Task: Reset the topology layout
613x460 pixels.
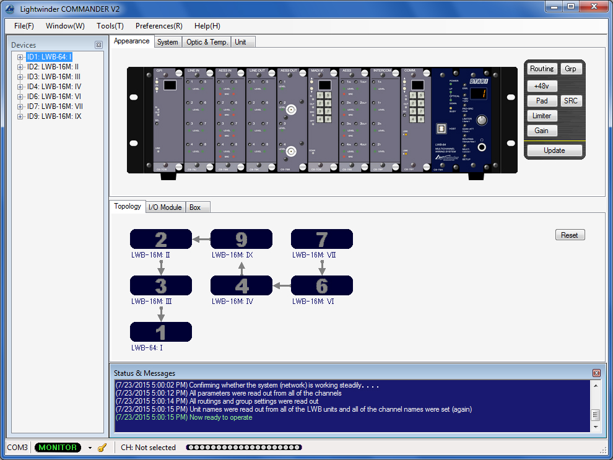Action: [x=570, y=235]
